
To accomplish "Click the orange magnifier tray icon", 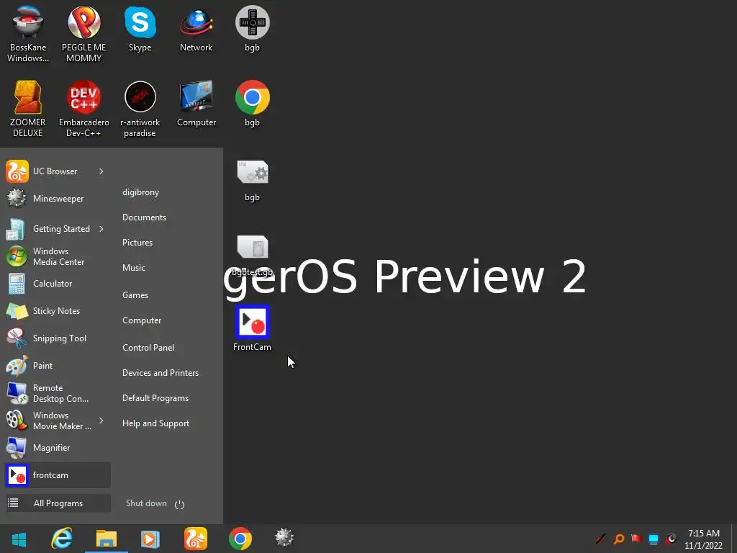I will pos(619,539).
